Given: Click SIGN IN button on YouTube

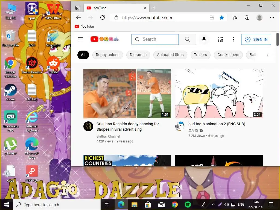Looking at the screenshot, I should coord(256,39).
